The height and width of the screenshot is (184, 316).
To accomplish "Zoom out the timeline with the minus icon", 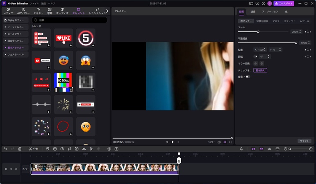I will tap(285, 149).
